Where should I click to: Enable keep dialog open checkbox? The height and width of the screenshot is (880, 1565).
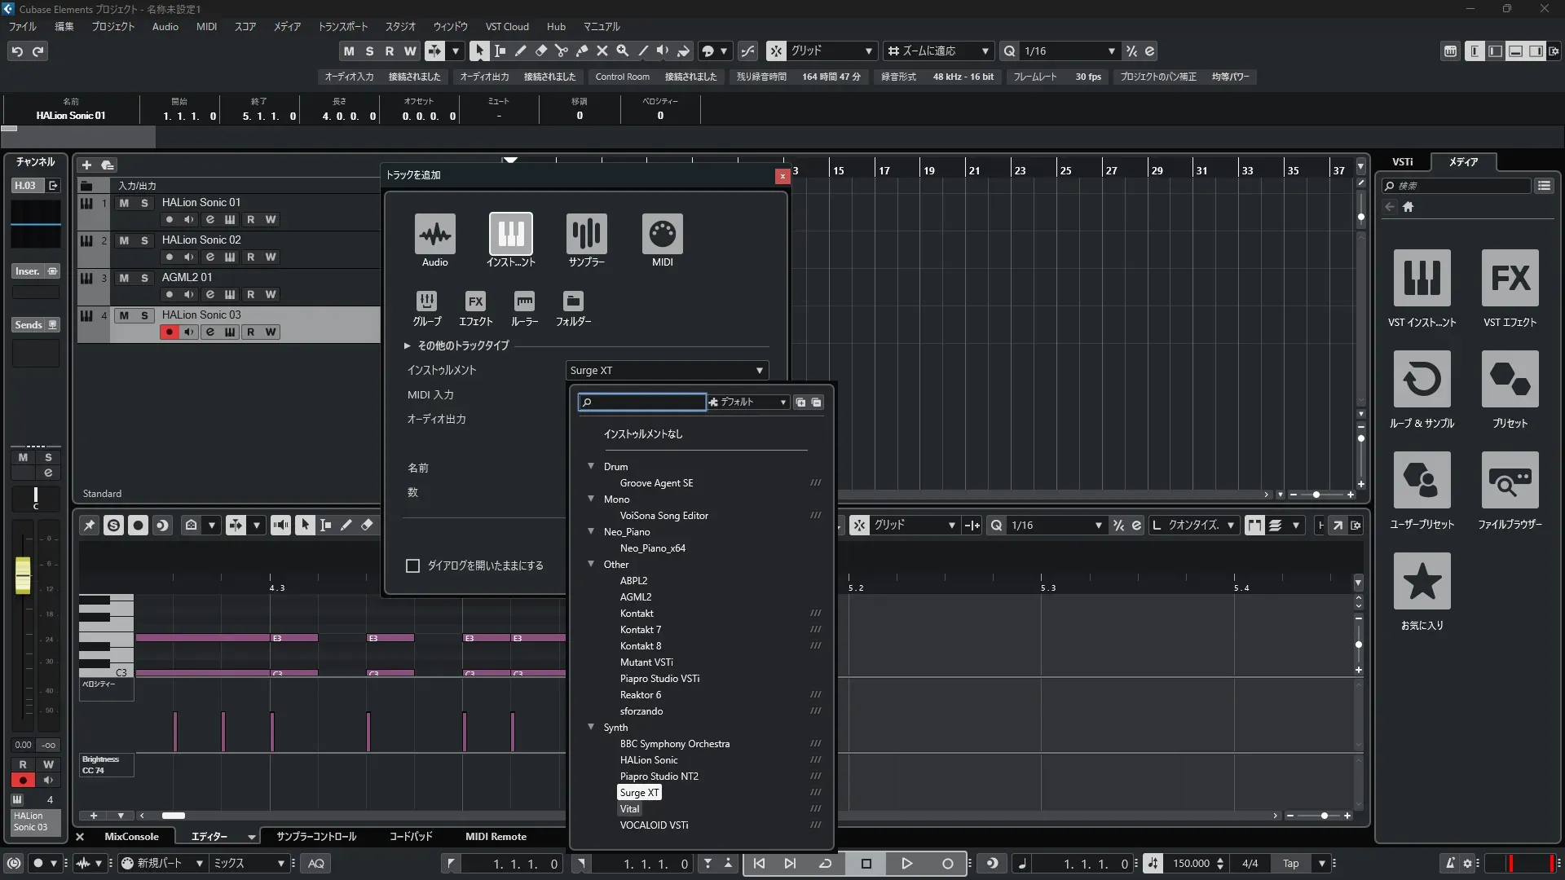413,565
